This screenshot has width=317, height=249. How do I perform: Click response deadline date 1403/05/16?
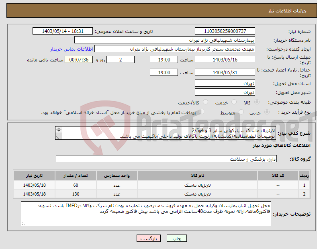click(x=225, y=59)
